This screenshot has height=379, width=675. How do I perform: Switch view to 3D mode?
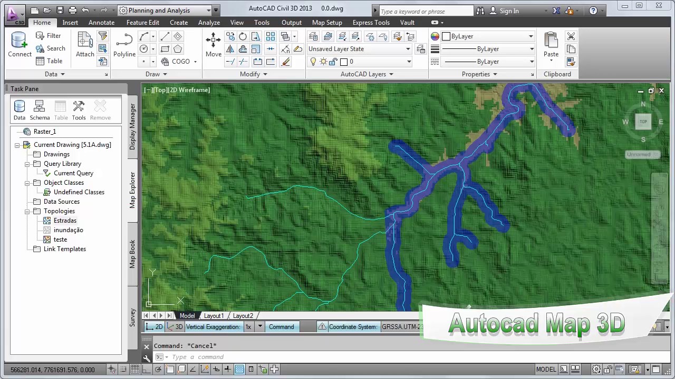175,327
